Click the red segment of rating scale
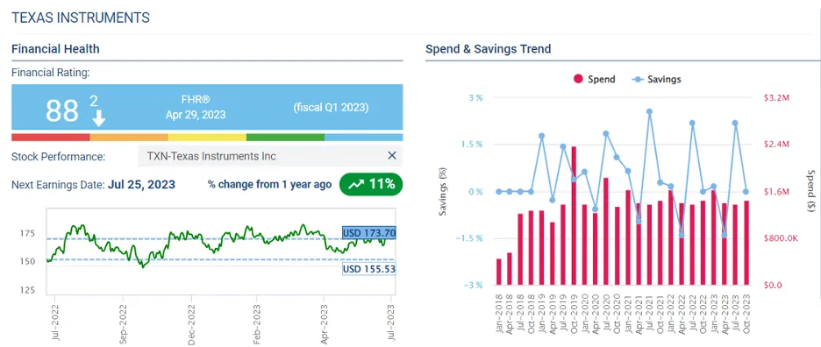This screenshot has width=821, height=347. tap(50, 137)
